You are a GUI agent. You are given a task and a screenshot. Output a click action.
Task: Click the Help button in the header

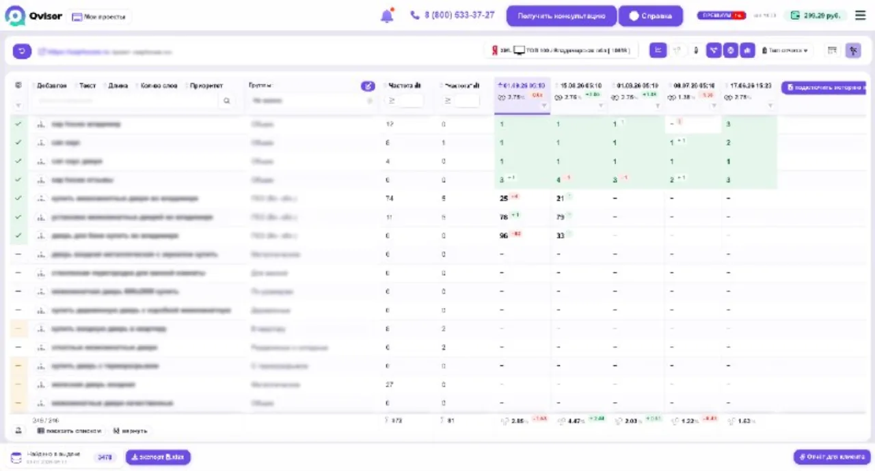(x=651, y=16)
